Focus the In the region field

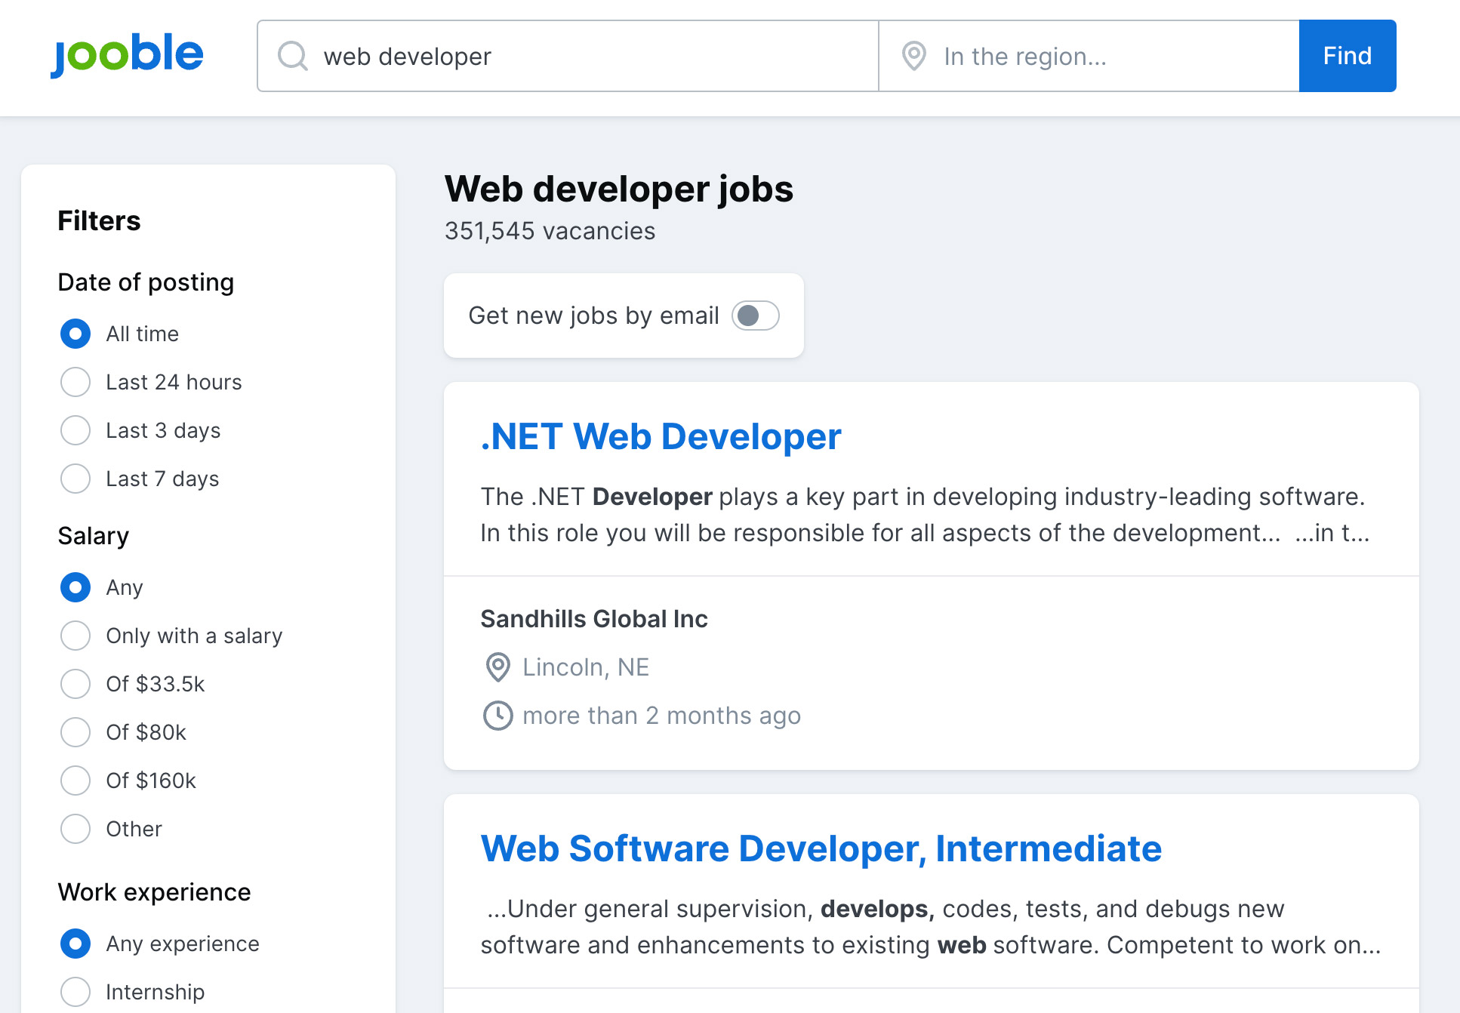pyautogui.click(x=1089, y=56)
